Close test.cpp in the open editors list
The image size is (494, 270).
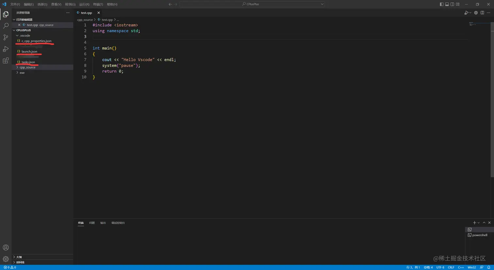coord(19,25)
